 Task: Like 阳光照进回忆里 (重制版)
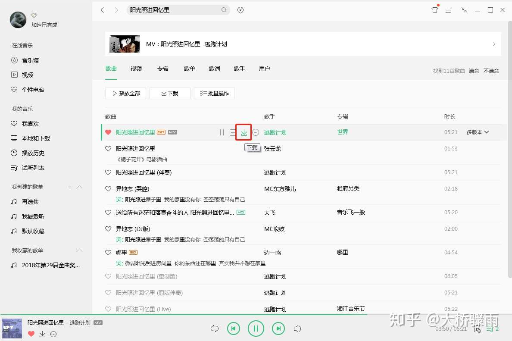108,276
